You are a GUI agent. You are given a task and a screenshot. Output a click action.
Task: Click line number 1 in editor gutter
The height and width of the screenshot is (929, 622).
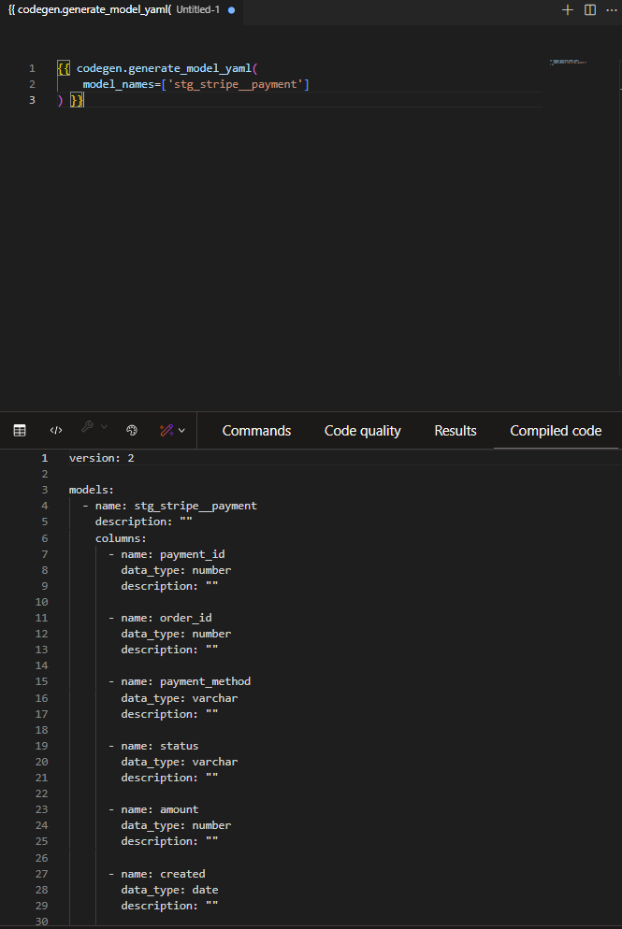point(32,68)
